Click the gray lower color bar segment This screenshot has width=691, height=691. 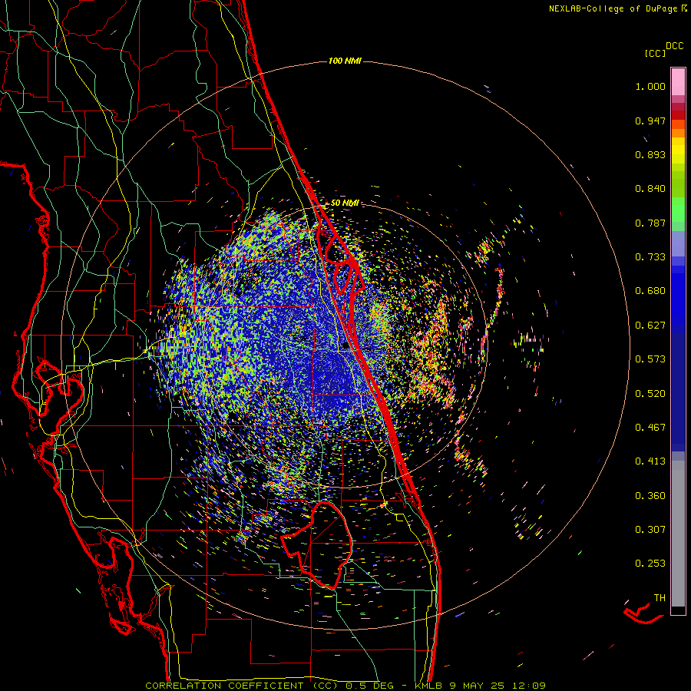678,534
